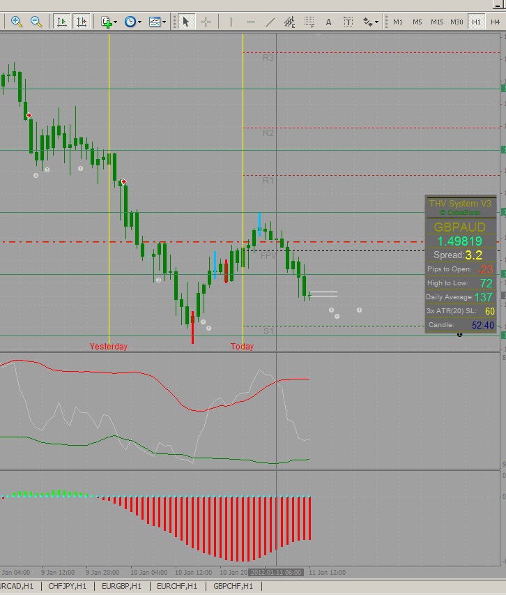Screen dimensions: 506x595
Task: Open the EURGBP,H1 chart tab
Action: 122,586
